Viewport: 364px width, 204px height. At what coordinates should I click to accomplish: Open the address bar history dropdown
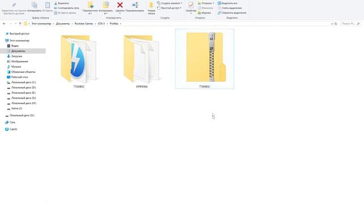tap(332, 24)
